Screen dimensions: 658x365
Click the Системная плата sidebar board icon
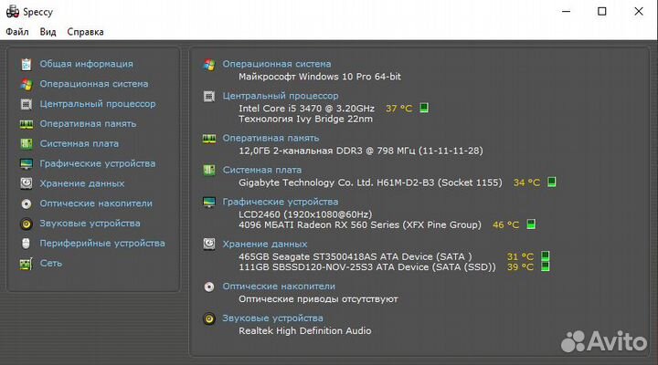[26, 144]
